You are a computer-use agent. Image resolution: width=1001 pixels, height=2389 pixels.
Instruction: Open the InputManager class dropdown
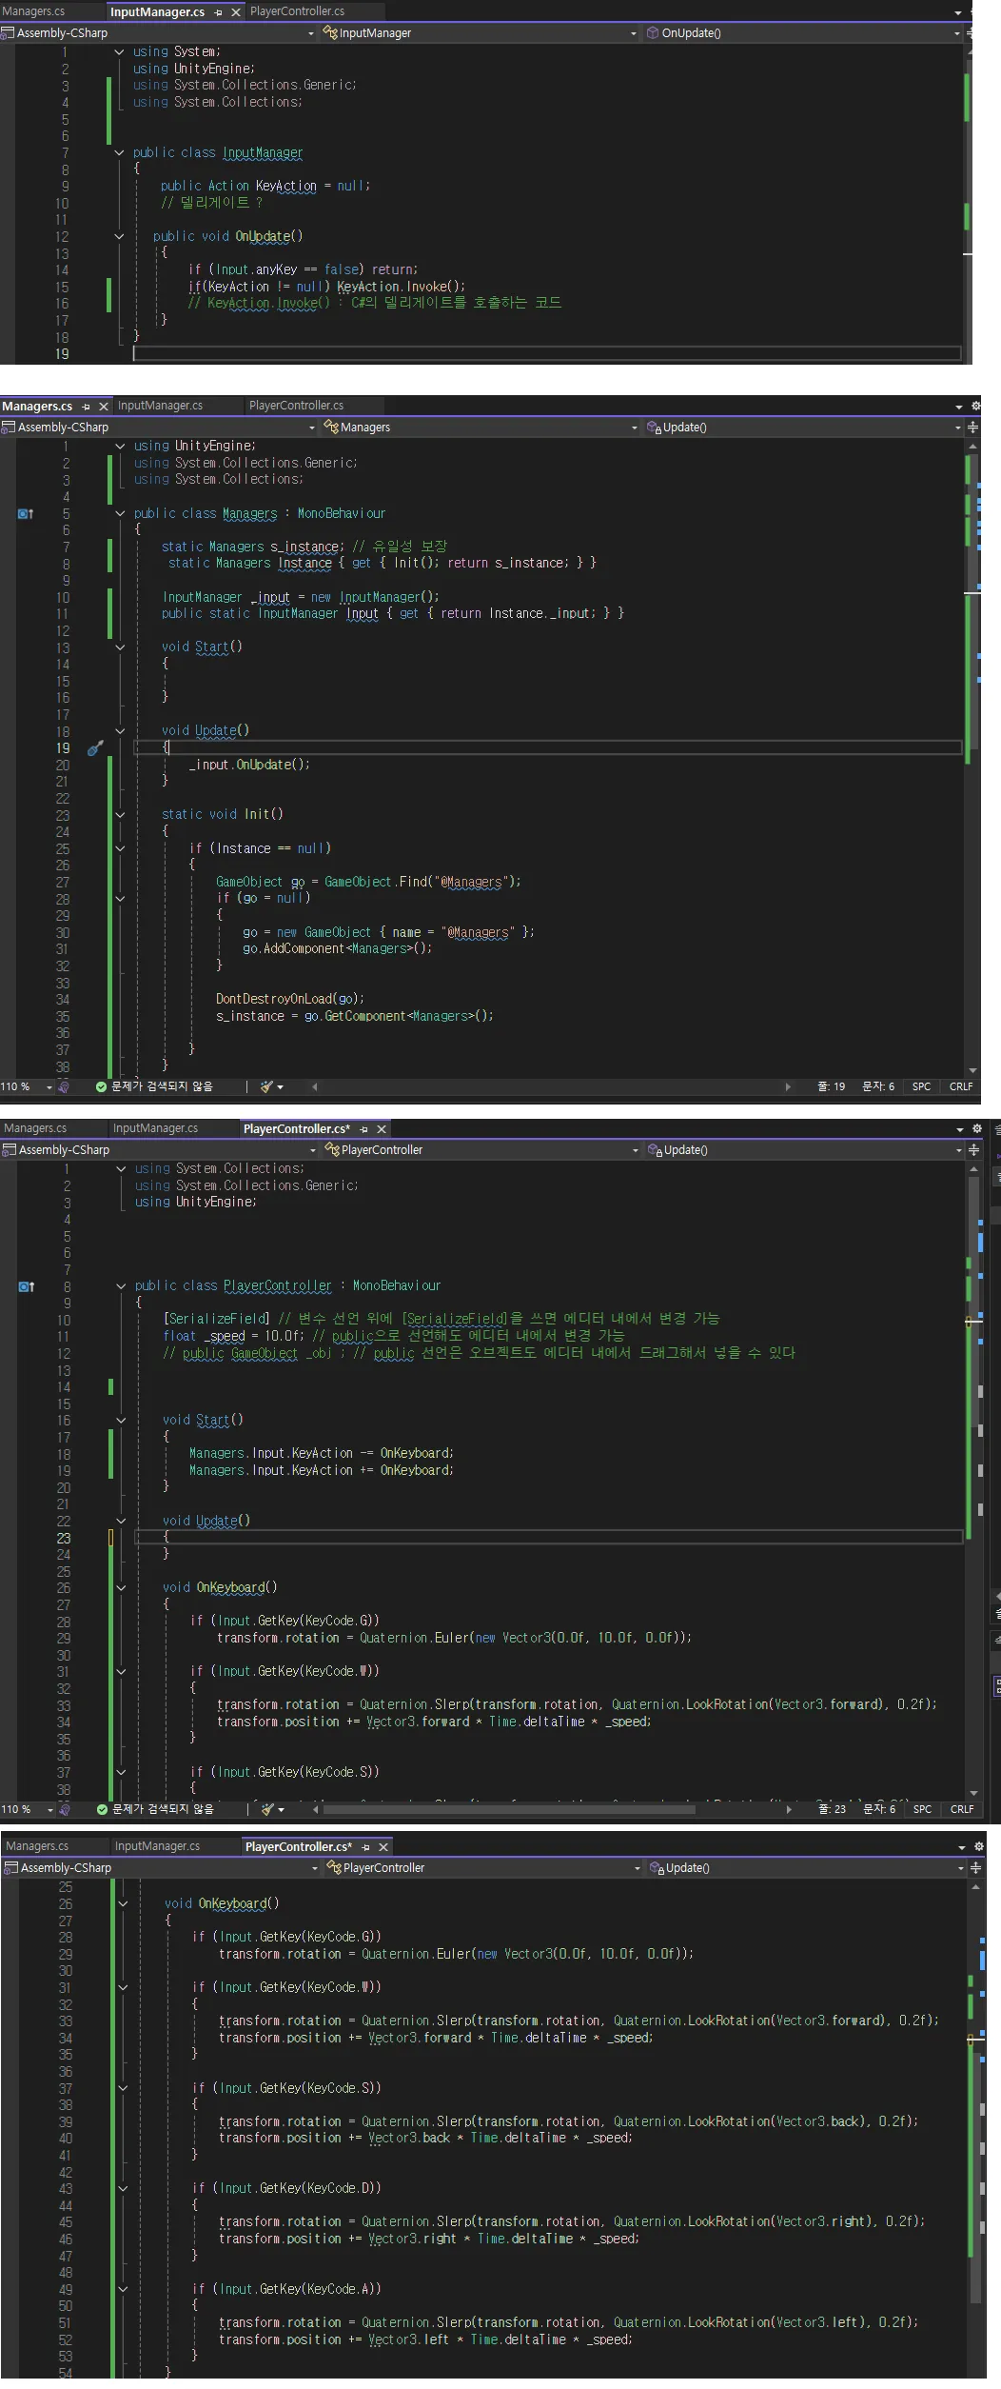click(x=481, y=33)
